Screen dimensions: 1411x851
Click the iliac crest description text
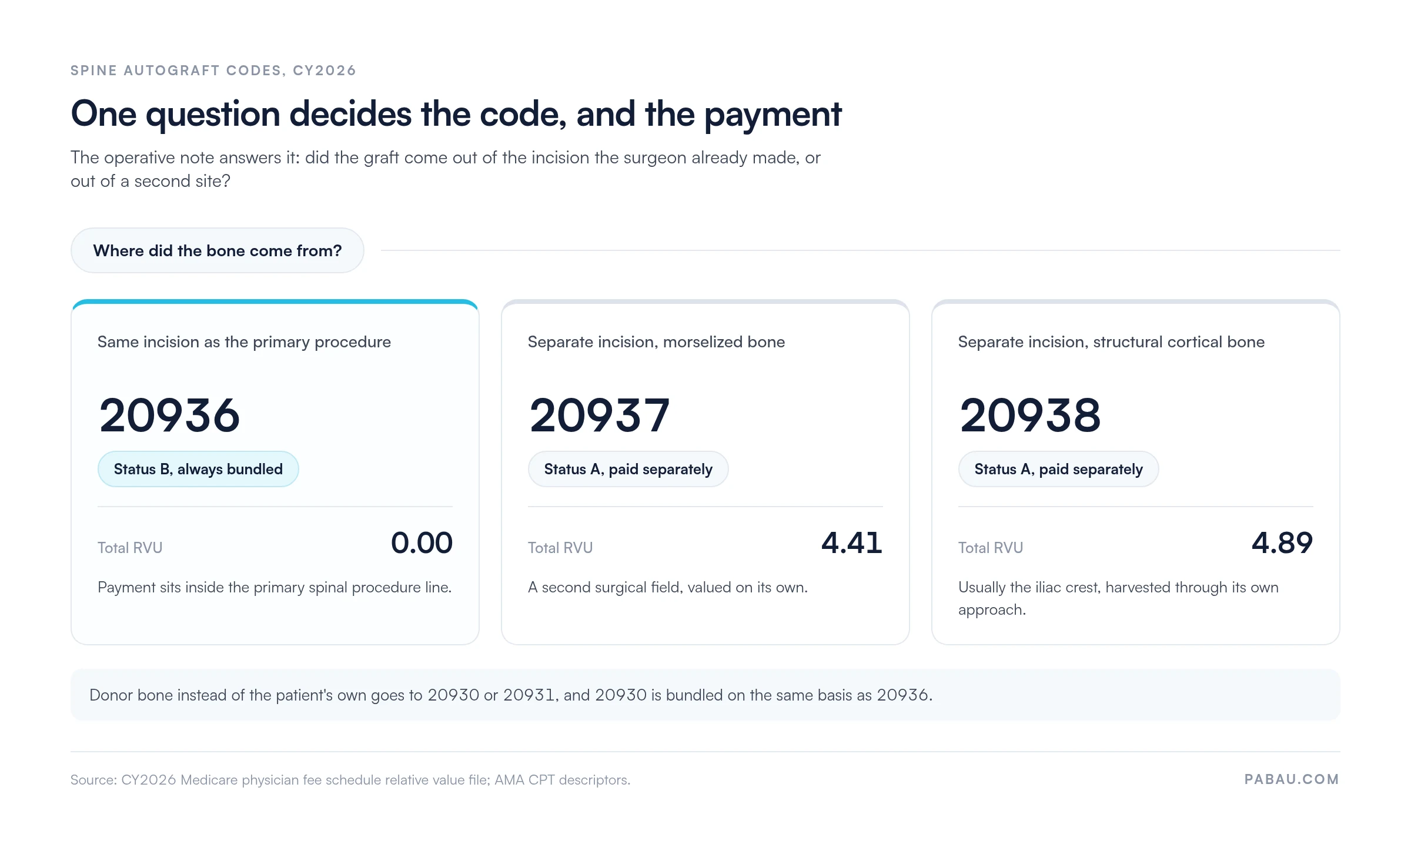[1118, 598]
